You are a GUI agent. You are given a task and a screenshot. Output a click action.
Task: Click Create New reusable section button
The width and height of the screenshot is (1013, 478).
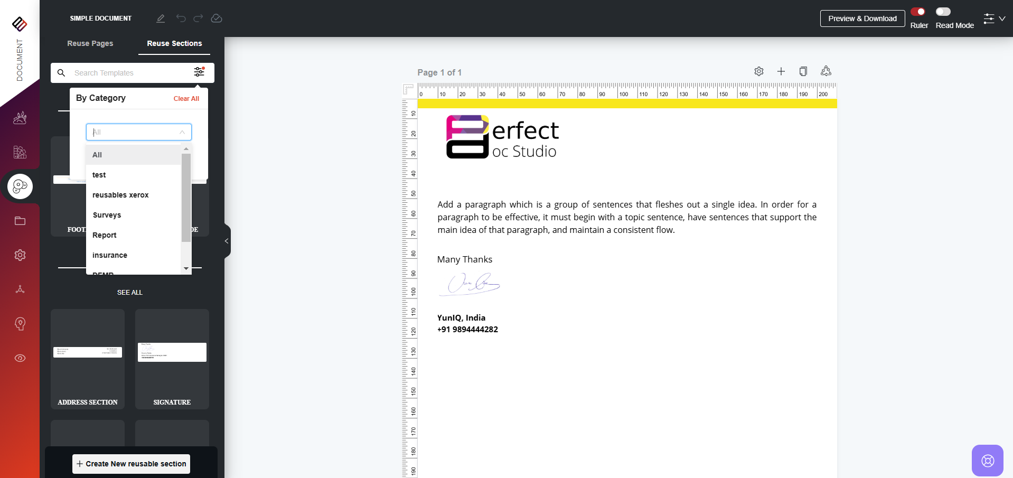point(131,464)
